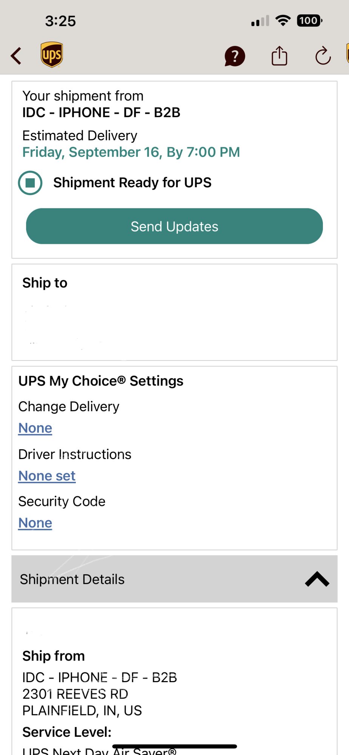The height and width of the screenshot is (755, 349).
Task: Tap the share icon
Action: [x=279, y=56]
